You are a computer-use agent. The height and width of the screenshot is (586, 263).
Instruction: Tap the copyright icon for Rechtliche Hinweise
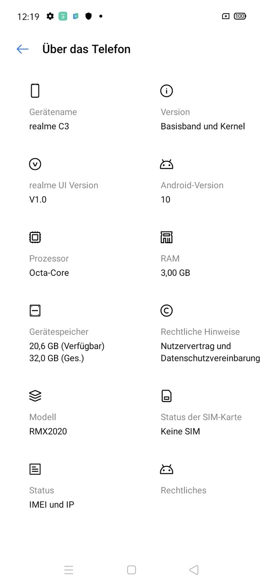pyautogui.click(x=167, y=311)
